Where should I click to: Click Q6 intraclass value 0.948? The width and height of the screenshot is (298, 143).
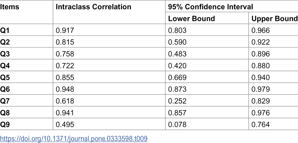pyautogui.click(x=65, y=89)
